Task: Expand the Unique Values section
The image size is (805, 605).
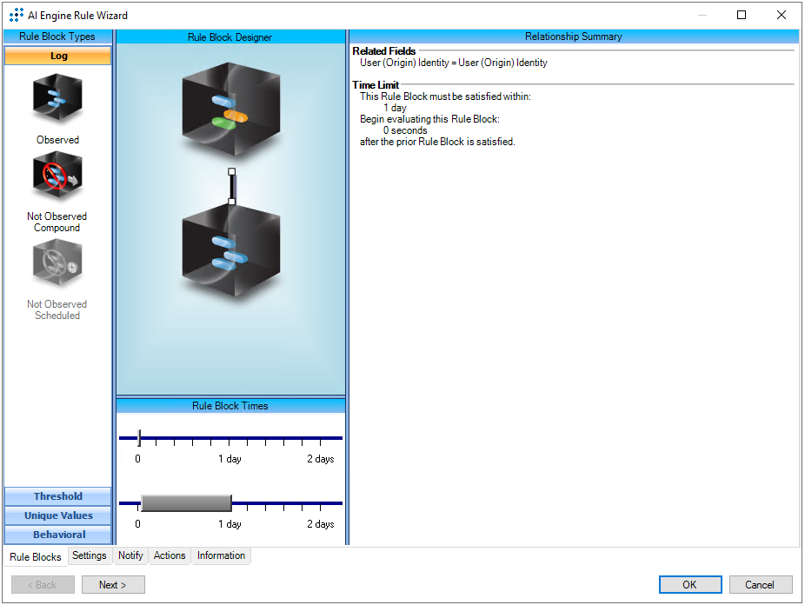Action: point(58,515)
